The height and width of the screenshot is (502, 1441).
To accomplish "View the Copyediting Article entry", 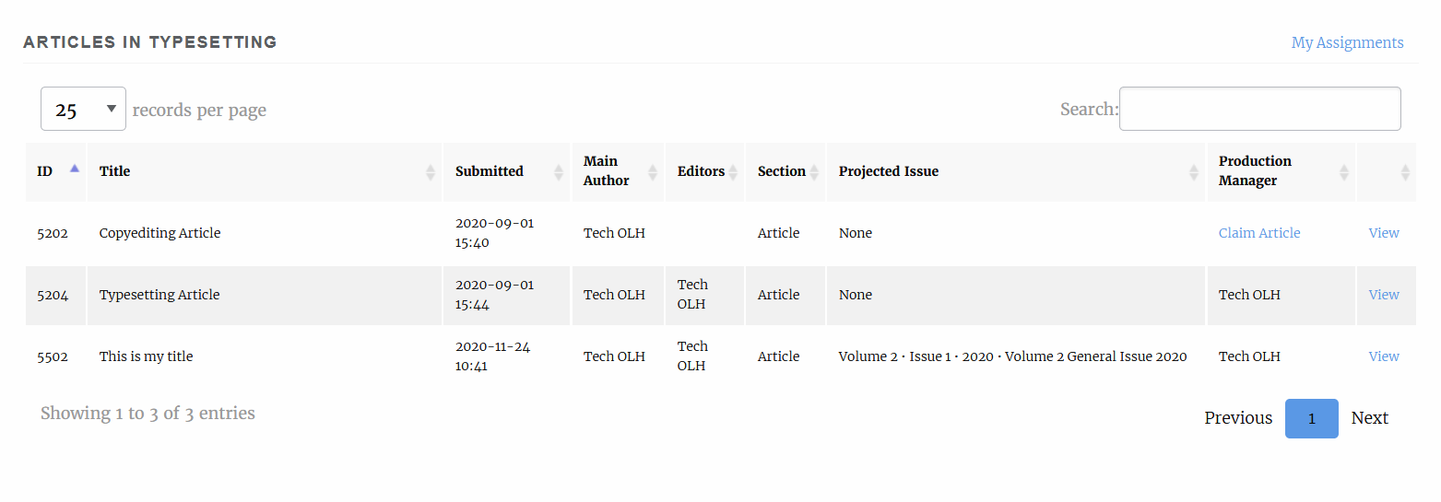I will [1384, 233].
